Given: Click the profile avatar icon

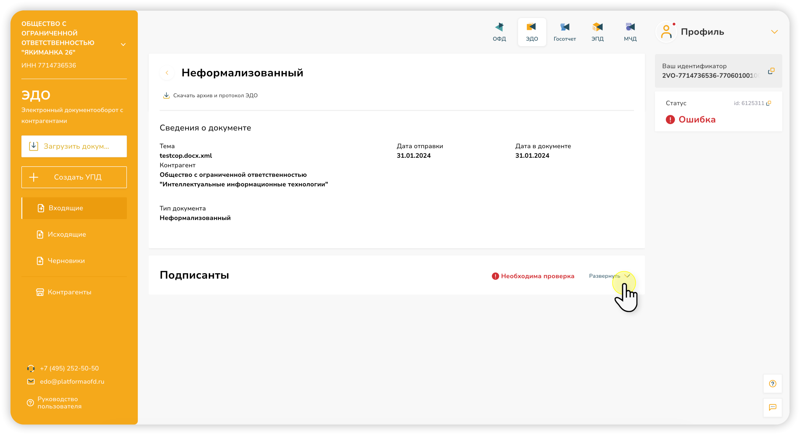Looking at the screenshot, I should point(666,32).
